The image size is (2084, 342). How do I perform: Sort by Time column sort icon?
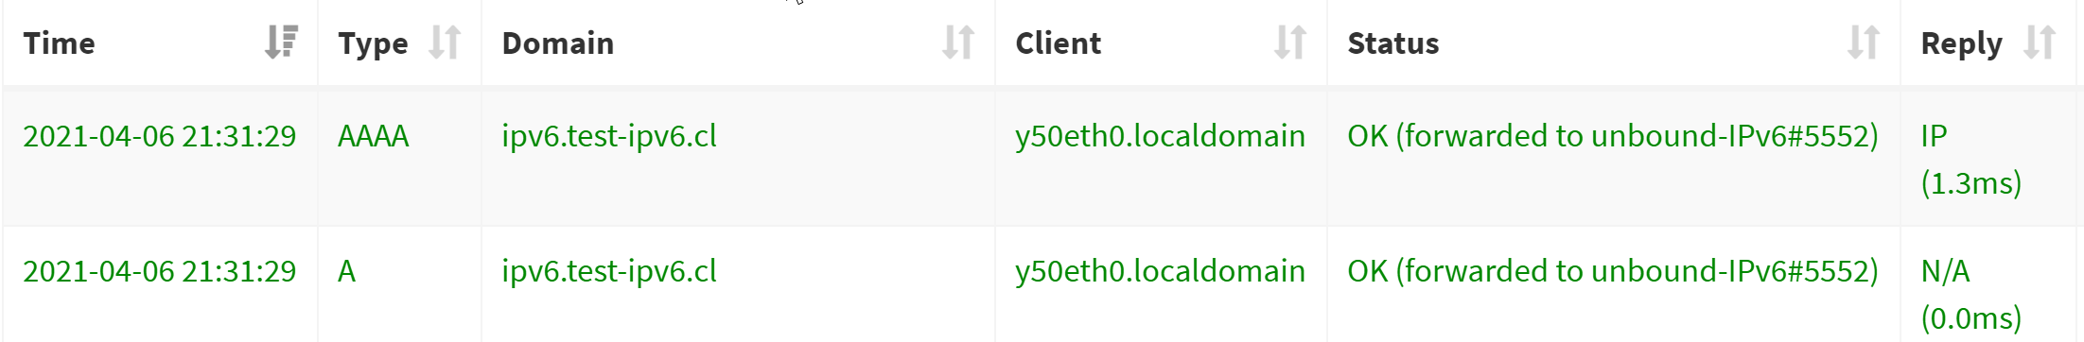tap(281, 43)
